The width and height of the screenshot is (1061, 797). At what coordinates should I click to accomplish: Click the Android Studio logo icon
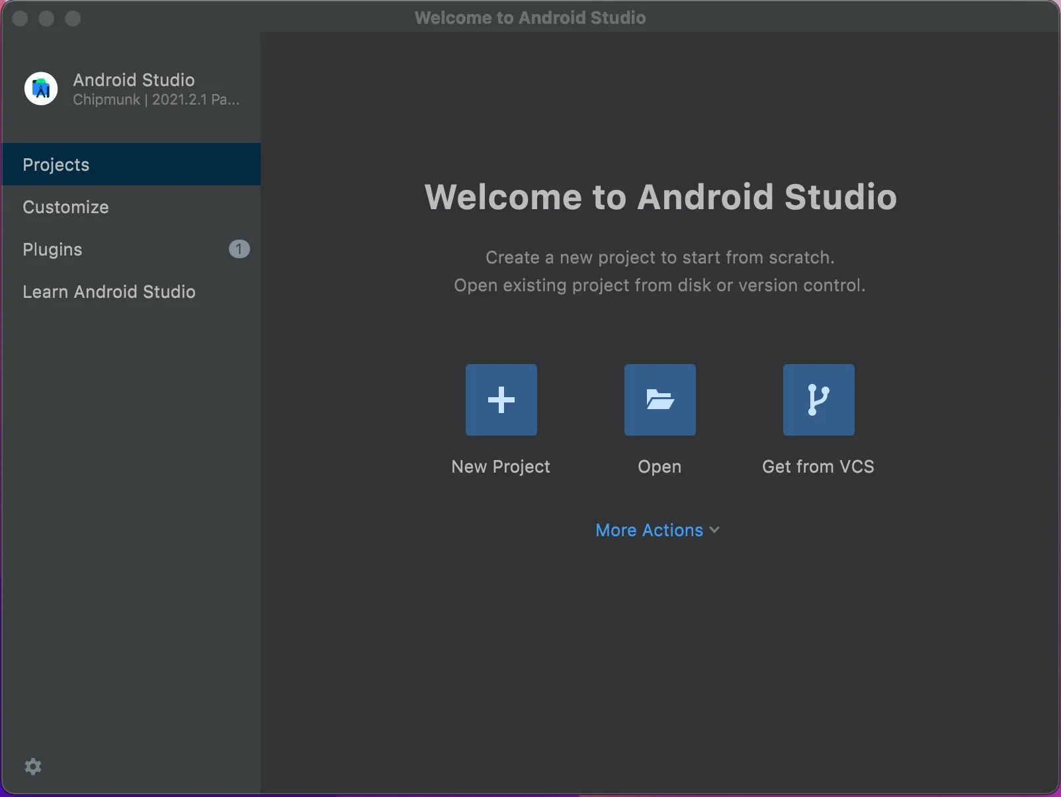41,89
